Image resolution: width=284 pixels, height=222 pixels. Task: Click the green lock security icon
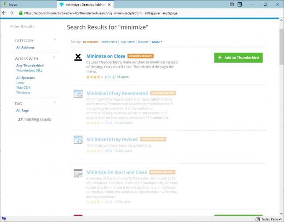click(x=21, y=13)
